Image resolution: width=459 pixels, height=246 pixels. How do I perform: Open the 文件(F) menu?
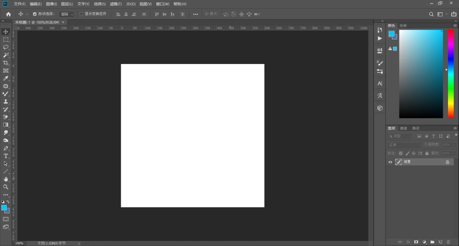[x=20, y=4]
